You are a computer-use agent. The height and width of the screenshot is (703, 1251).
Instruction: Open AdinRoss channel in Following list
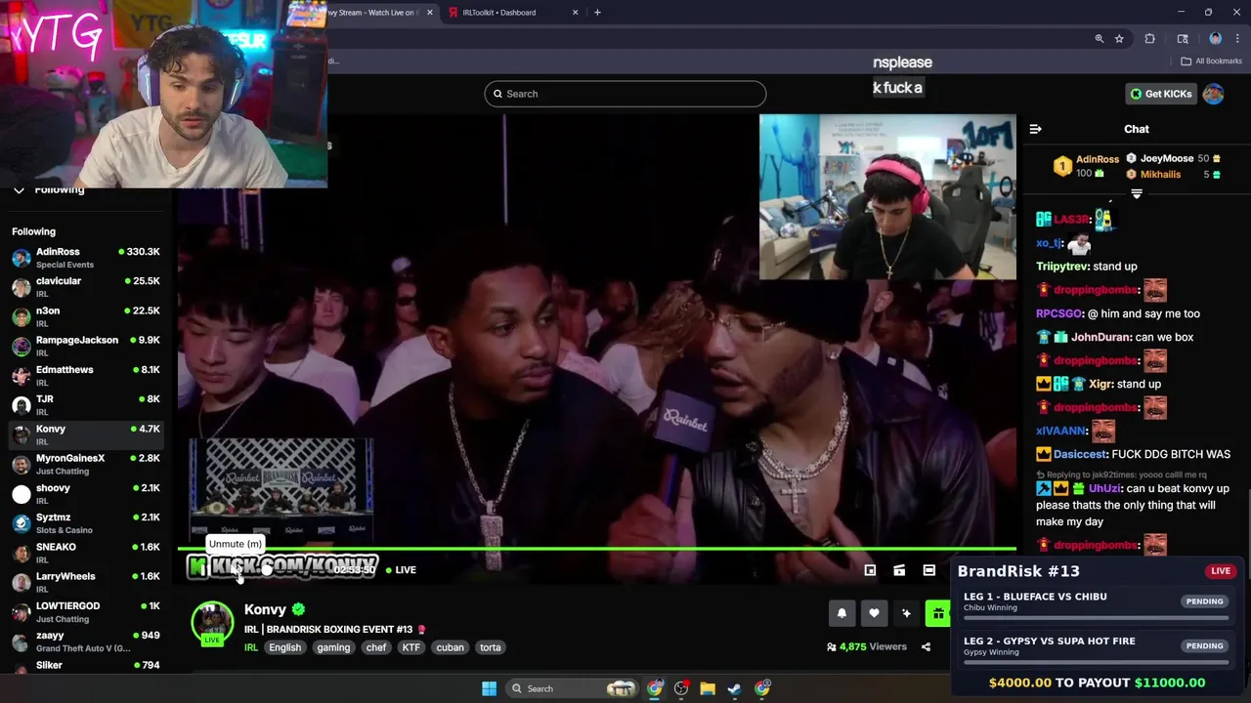pos(86,258)
